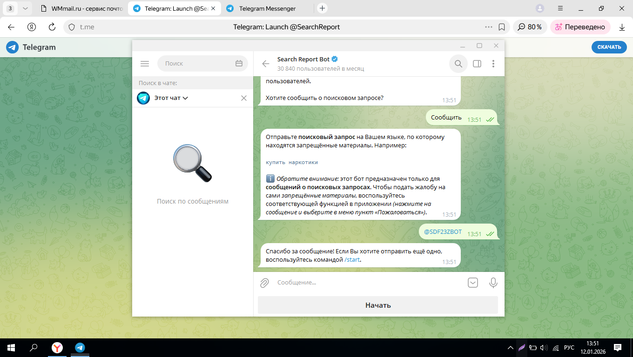633x357 pixels.
Task: Click the 'Переведено' translation button
Action: click(x=580, y=27)
